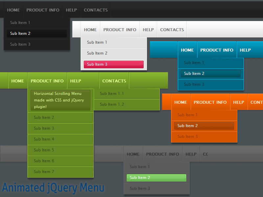Open HOME in the orange menu bar

[x=181, y=102]
